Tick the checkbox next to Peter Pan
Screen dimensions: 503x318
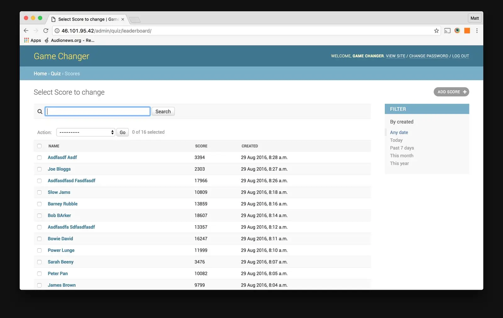(39, 274)
